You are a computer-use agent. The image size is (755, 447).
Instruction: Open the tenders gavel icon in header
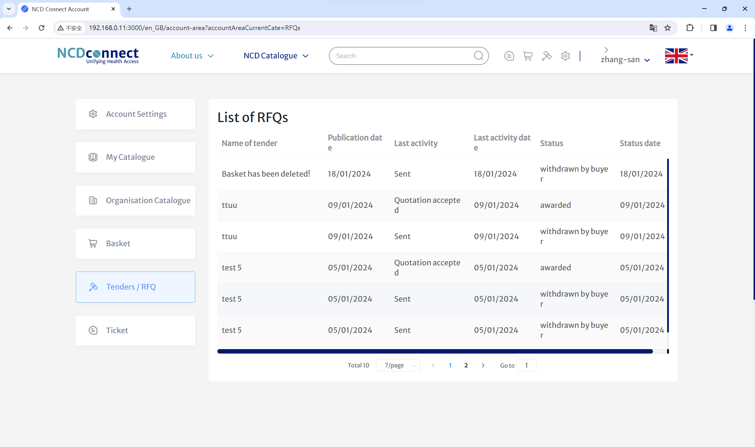(546, 56)
